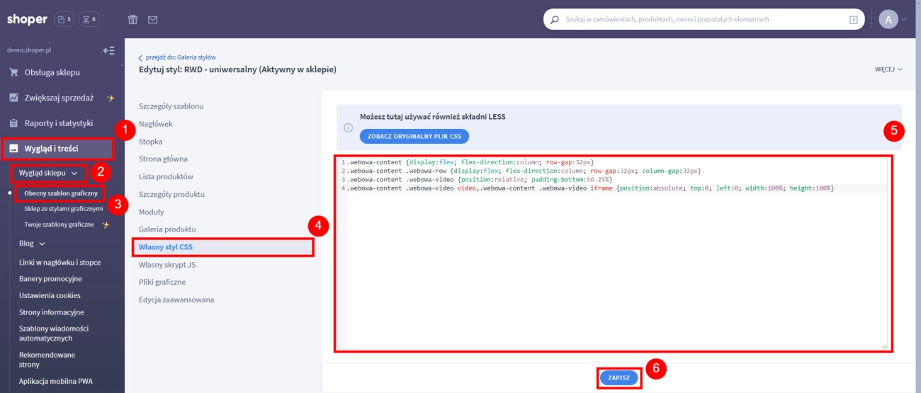Open Obsługa sklepu in sidebar
This screenshot has width=921, height=393.
(52, 72)
